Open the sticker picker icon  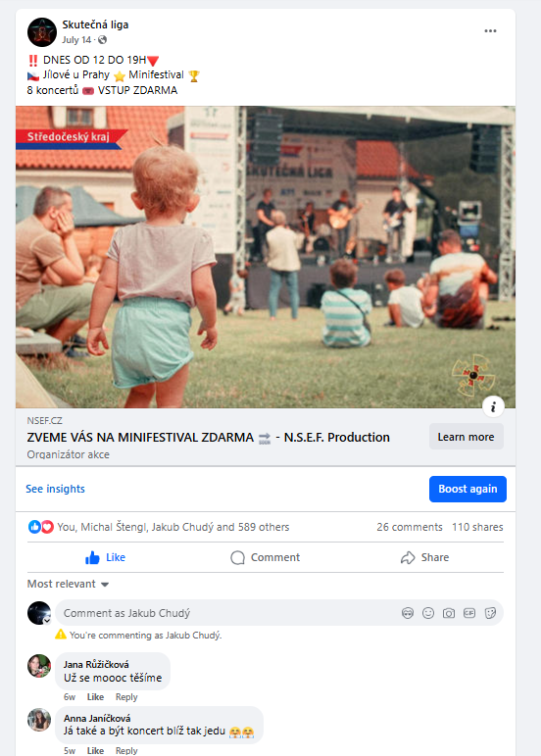tap(490, 613)
